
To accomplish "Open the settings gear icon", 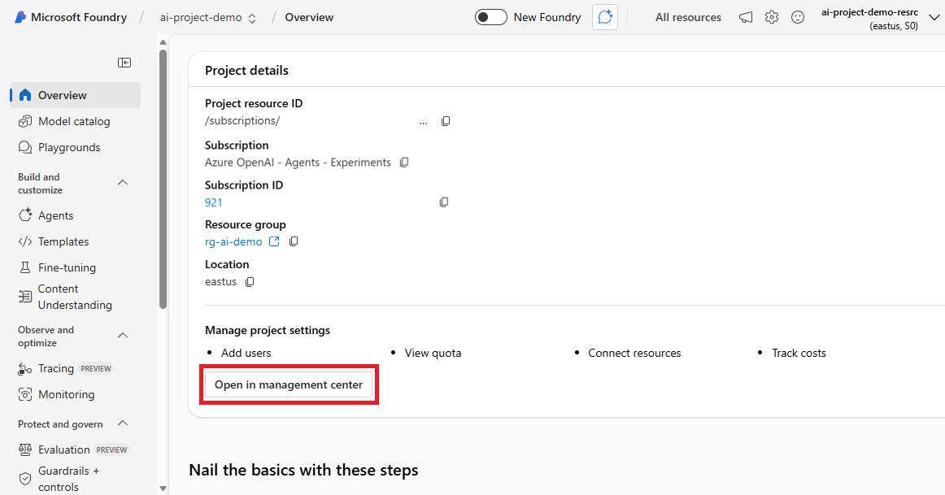I will (x=772, y=17).
